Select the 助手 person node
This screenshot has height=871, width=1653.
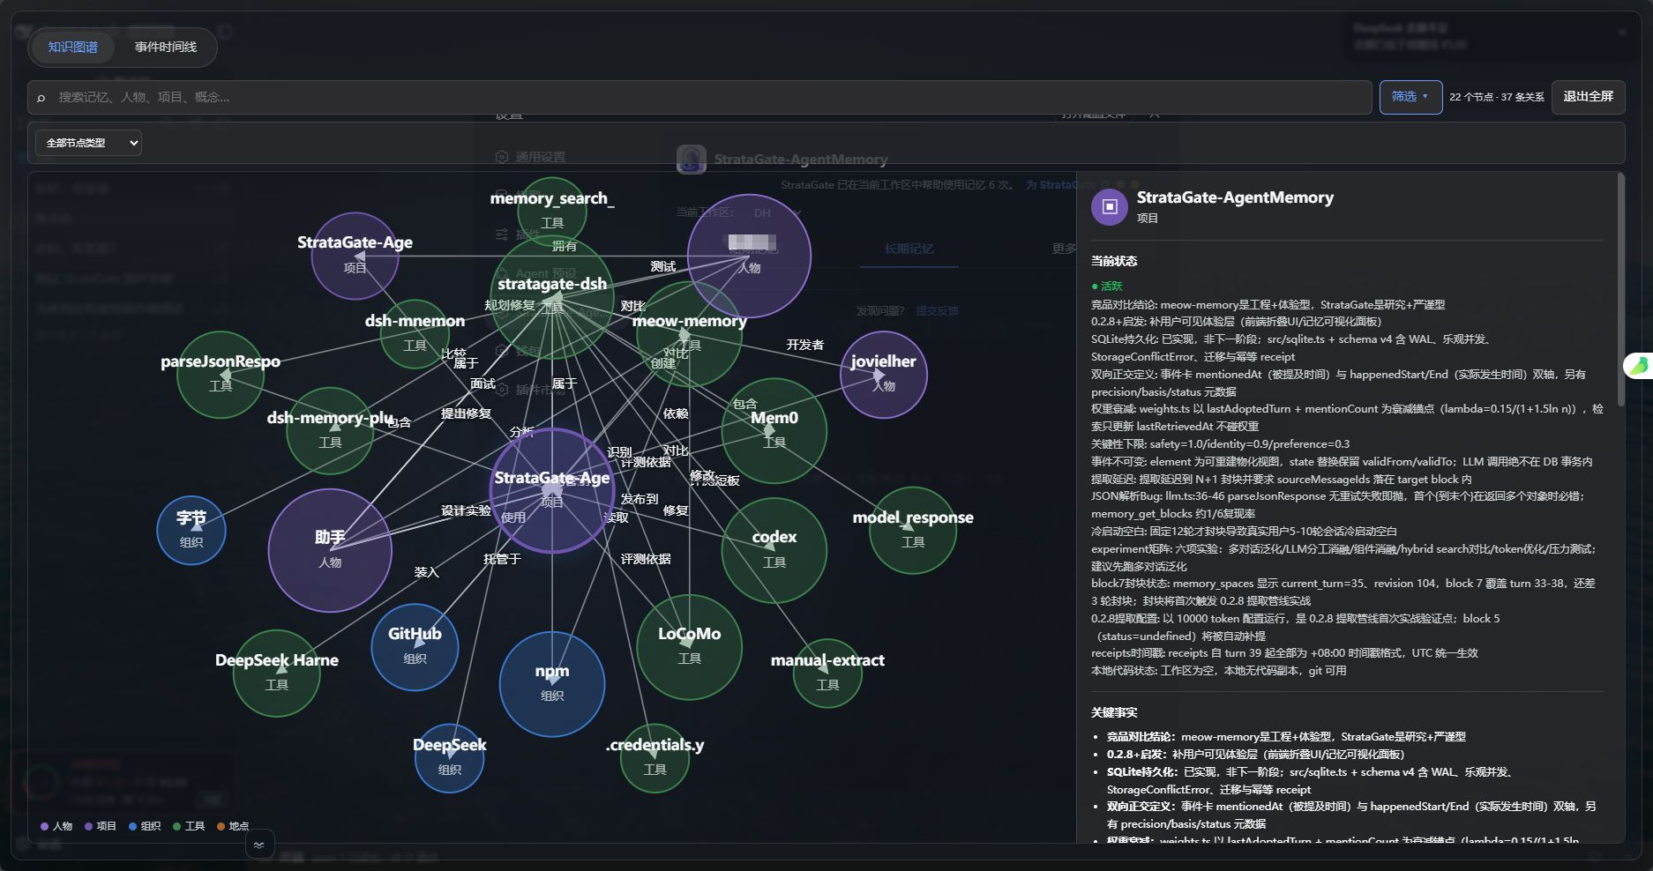(330, 549)
